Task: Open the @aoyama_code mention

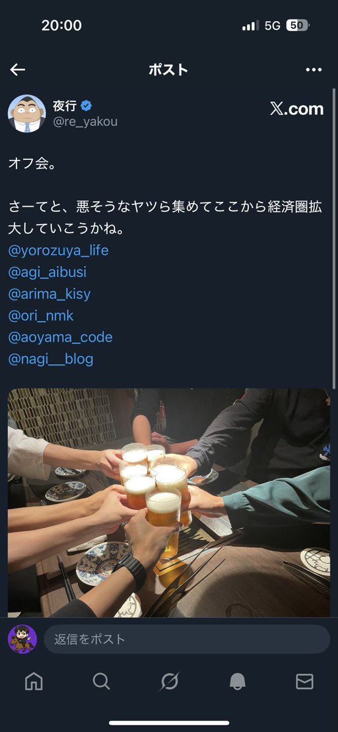Action: click(x=60, y=337)
